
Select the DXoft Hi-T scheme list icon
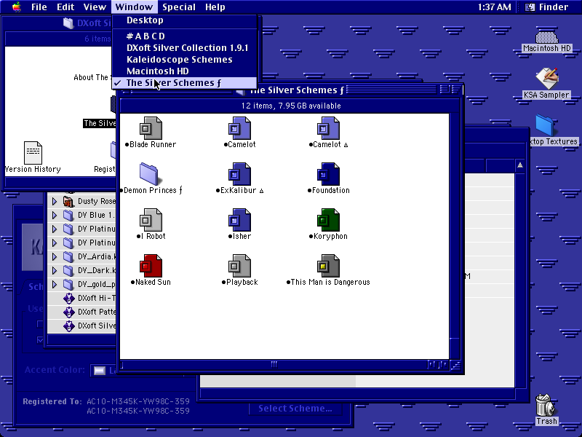coord(68,298)
